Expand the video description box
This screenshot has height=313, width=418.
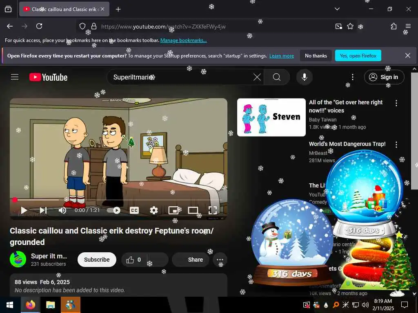tap(118, 285)
